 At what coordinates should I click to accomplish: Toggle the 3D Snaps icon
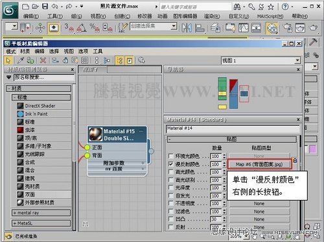click(69, 28)
